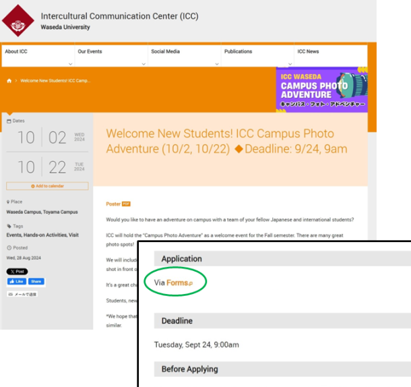Click the Add to calendar button

click(x=47, y=186)
